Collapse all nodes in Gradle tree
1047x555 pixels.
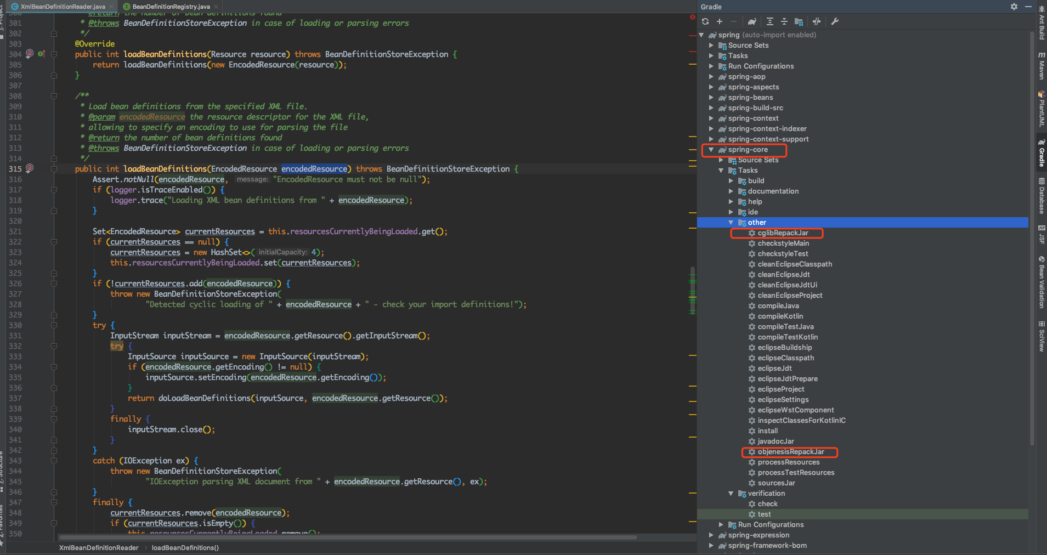tap(784, 21)
